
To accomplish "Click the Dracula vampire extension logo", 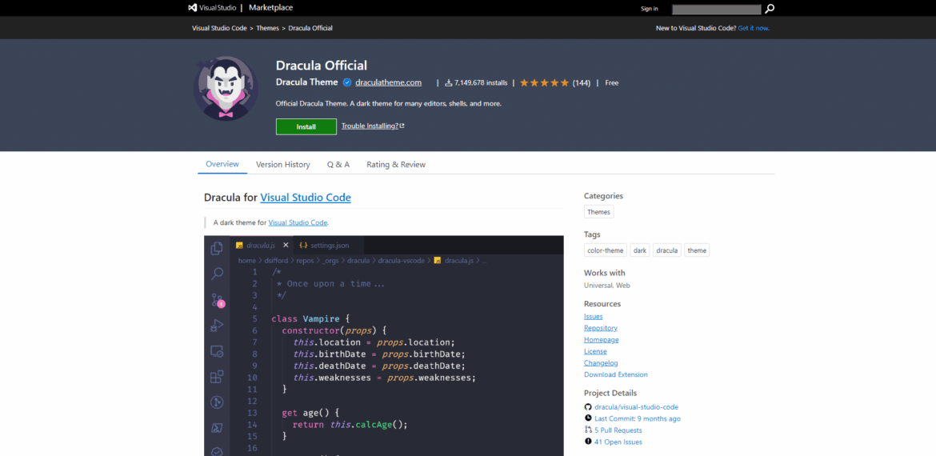I will pos(224,88).
